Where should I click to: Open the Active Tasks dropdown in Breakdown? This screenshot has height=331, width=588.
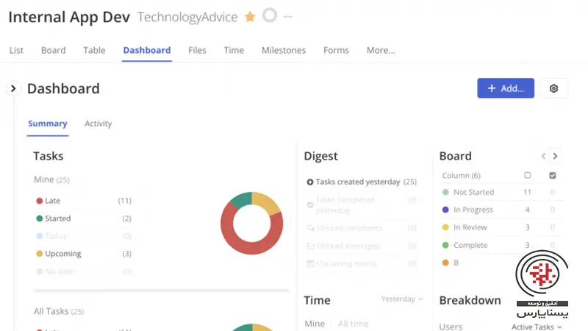(x=537, y=327)
